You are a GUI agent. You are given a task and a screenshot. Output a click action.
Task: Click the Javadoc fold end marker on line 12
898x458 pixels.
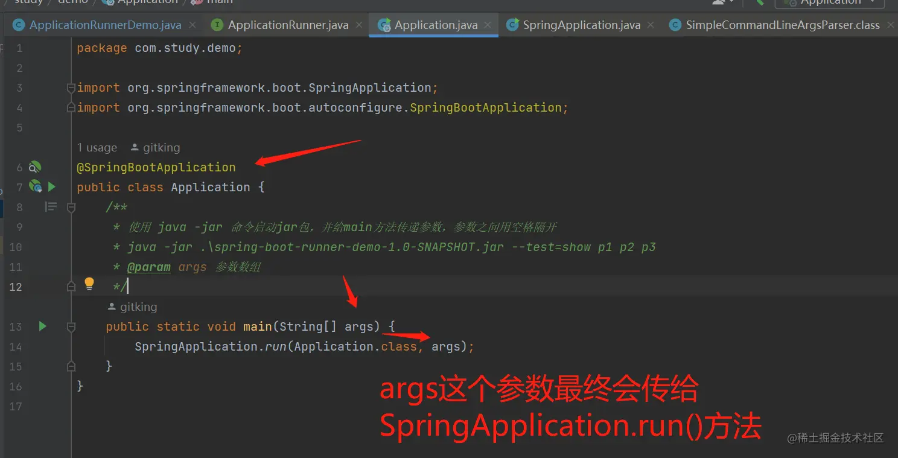click(71, 287)
